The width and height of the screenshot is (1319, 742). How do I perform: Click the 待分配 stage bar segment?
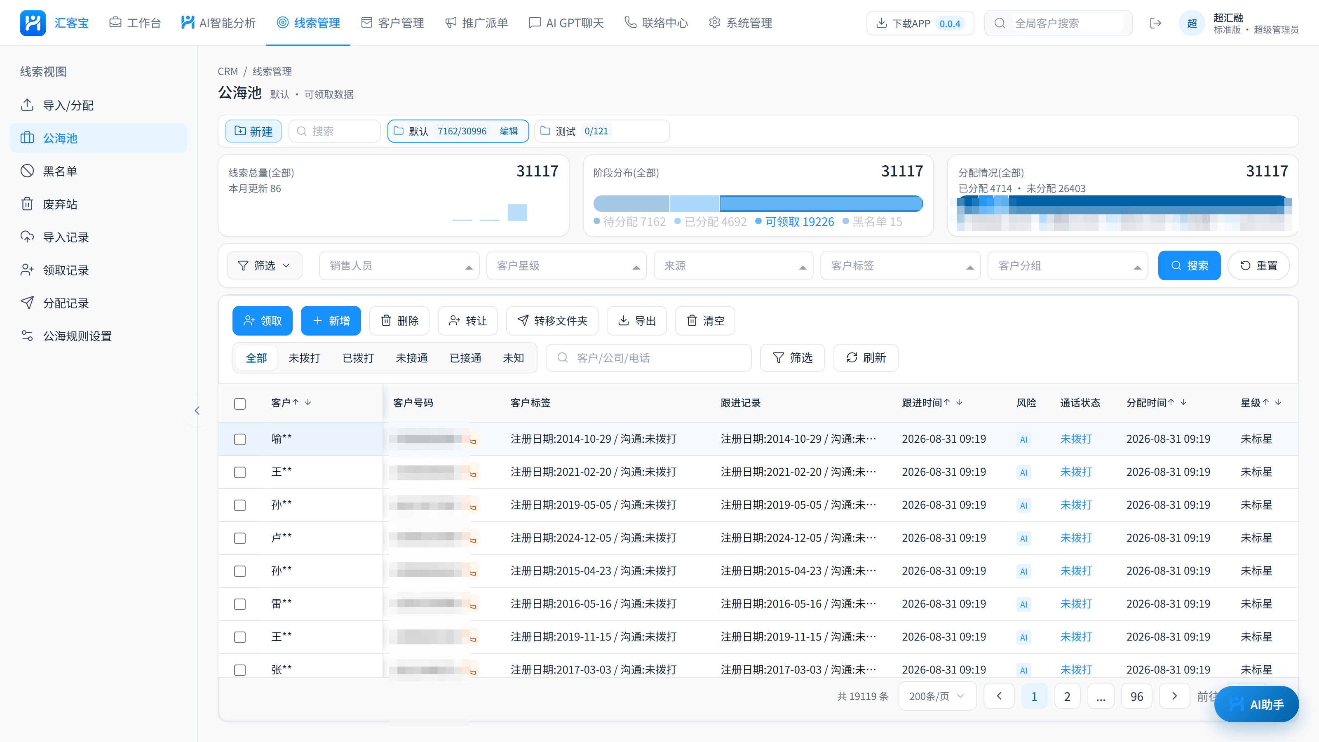coord(631,204)
